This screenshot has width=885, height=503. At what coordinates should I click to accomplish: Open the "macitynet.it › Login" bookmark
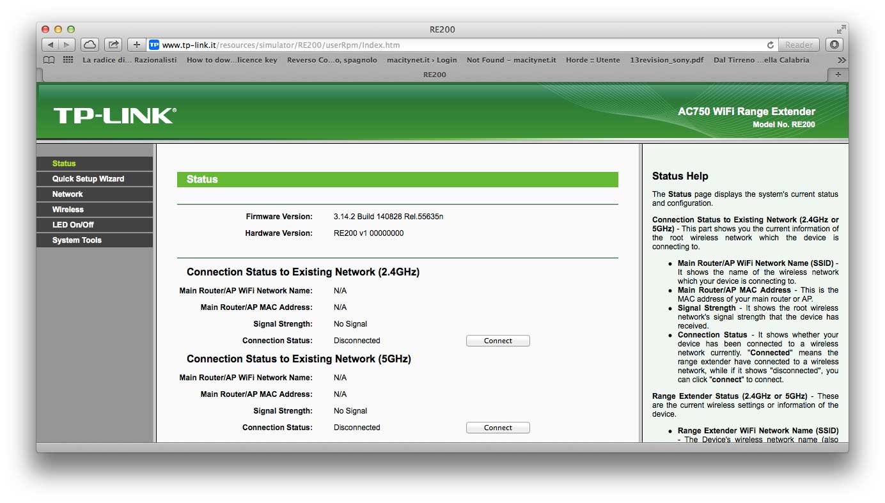421,60
